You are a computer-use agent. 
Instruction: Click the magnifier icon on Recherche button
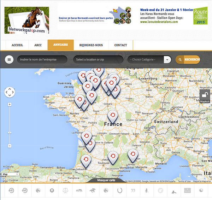pos(180,59)
